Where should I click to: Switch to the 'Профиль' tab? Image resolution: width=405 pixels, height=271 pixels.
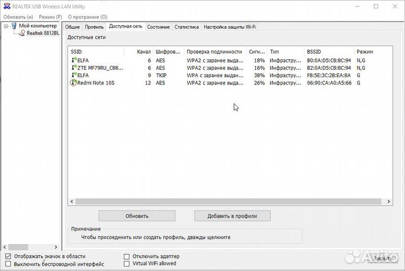[x=94, y=27]
